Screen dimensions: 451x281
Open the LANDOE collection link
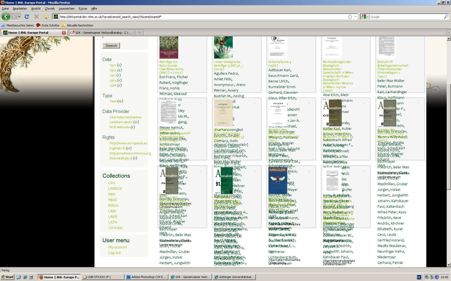115,189
